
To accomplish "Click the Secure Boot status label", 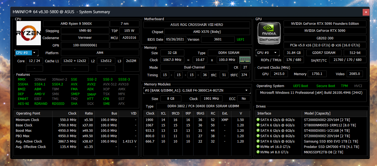I will tap(326, 86).
